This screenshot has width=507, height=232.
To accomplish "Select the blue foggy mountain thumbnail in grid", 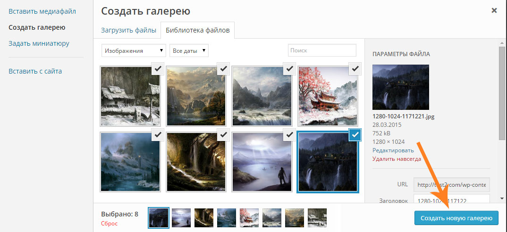I will (x=130, y=162).
